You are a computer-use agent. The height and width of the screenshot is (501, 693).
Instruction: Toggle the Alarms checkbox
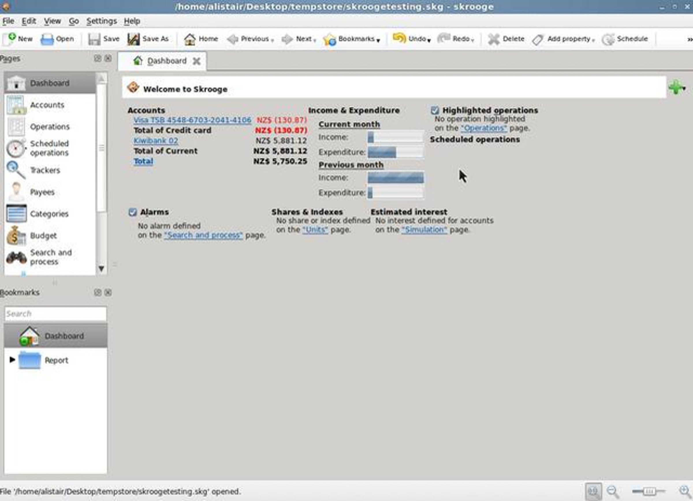point(132,212)
